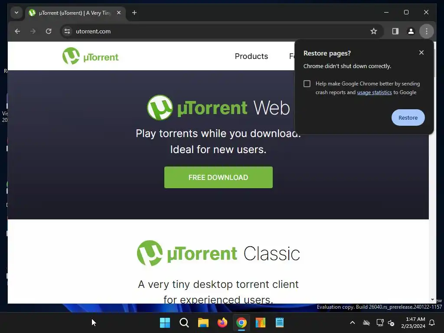444x333 pixels.
Task: Select the µTorrent tab
Action: [75, 13]
